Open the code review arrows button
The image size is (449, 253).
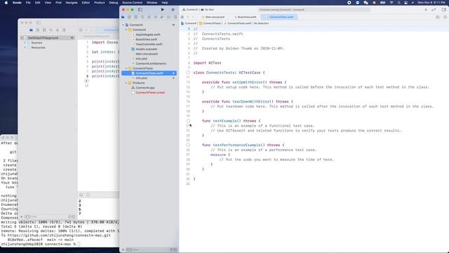(434, 9)
